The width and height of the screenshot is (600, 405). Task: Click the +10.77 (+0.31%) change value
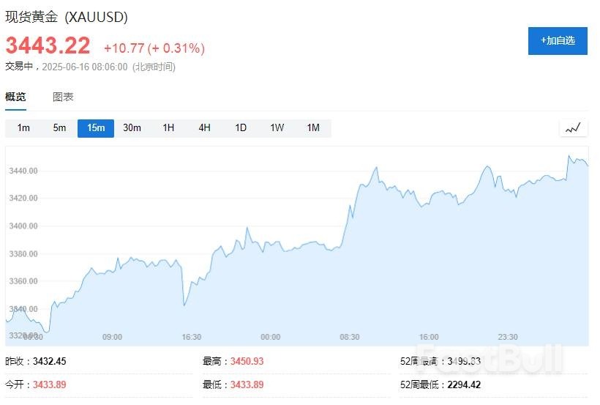click(154, 48)
